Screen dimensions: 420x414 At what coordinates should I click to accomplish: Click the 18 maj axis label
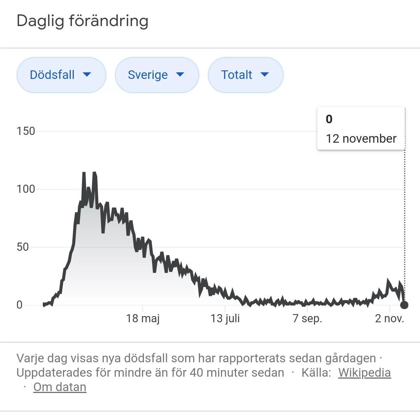(143, 319)
